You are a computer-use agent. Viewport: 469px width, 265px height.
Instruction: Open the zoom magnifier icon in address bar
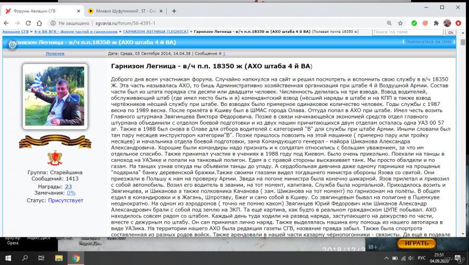coord(389,23)
